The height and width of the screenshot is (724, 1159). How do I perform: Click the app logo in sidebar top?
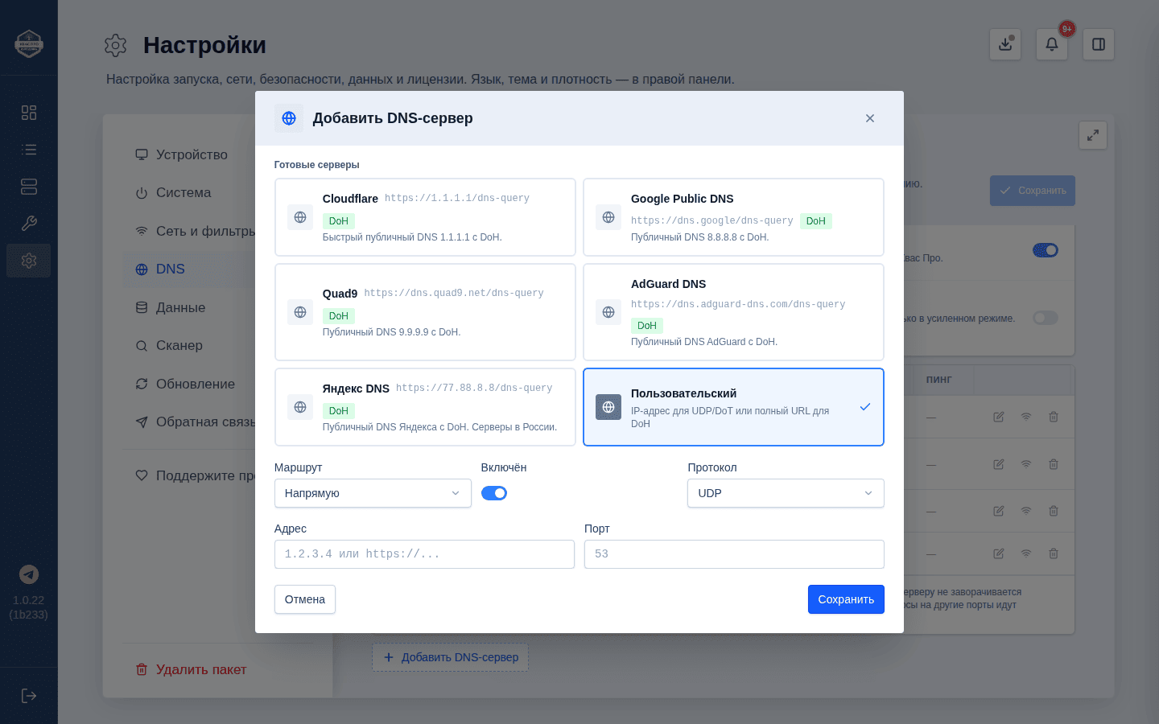click(29, 43)
